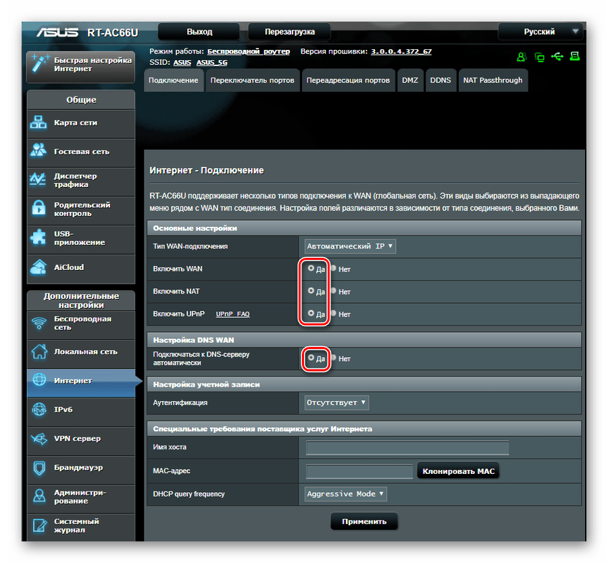Select Да for automatic DNS-server connection
This screenshot has width=608, height=563.
click(311, 358)
